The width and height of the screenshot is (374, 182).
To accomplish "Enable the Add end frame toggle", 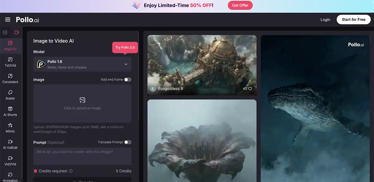I will [128, 80].
